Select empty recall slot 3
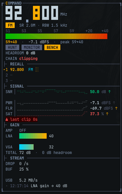The image size is (122, 194). coord(9,81)
